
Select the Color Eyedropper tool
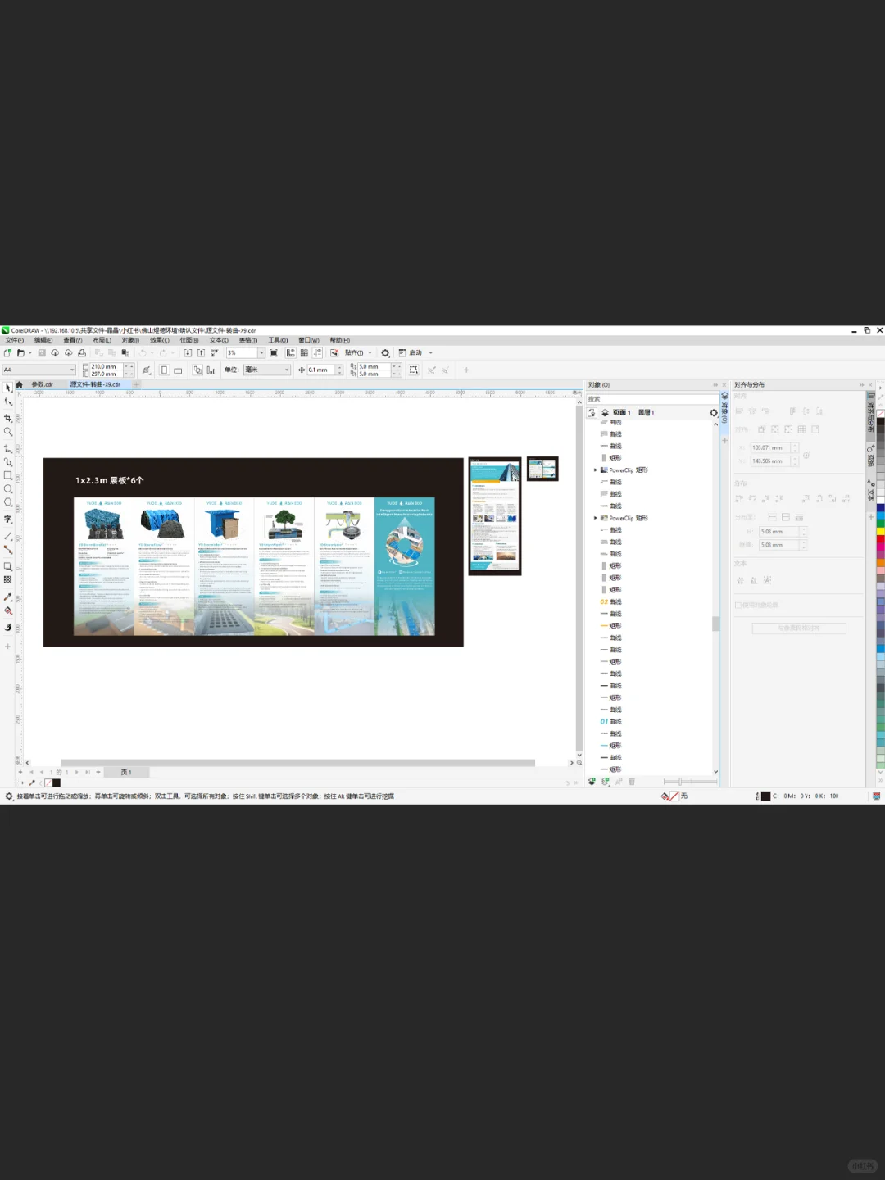click(8, 597)
